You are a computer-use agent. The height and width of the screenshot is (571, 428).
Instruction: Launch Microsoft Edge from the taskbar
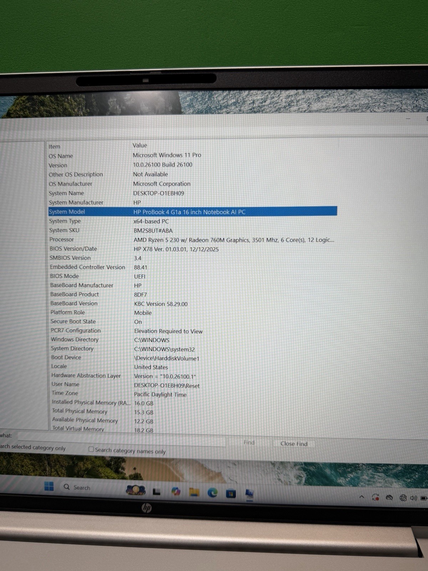coord(213,493)
